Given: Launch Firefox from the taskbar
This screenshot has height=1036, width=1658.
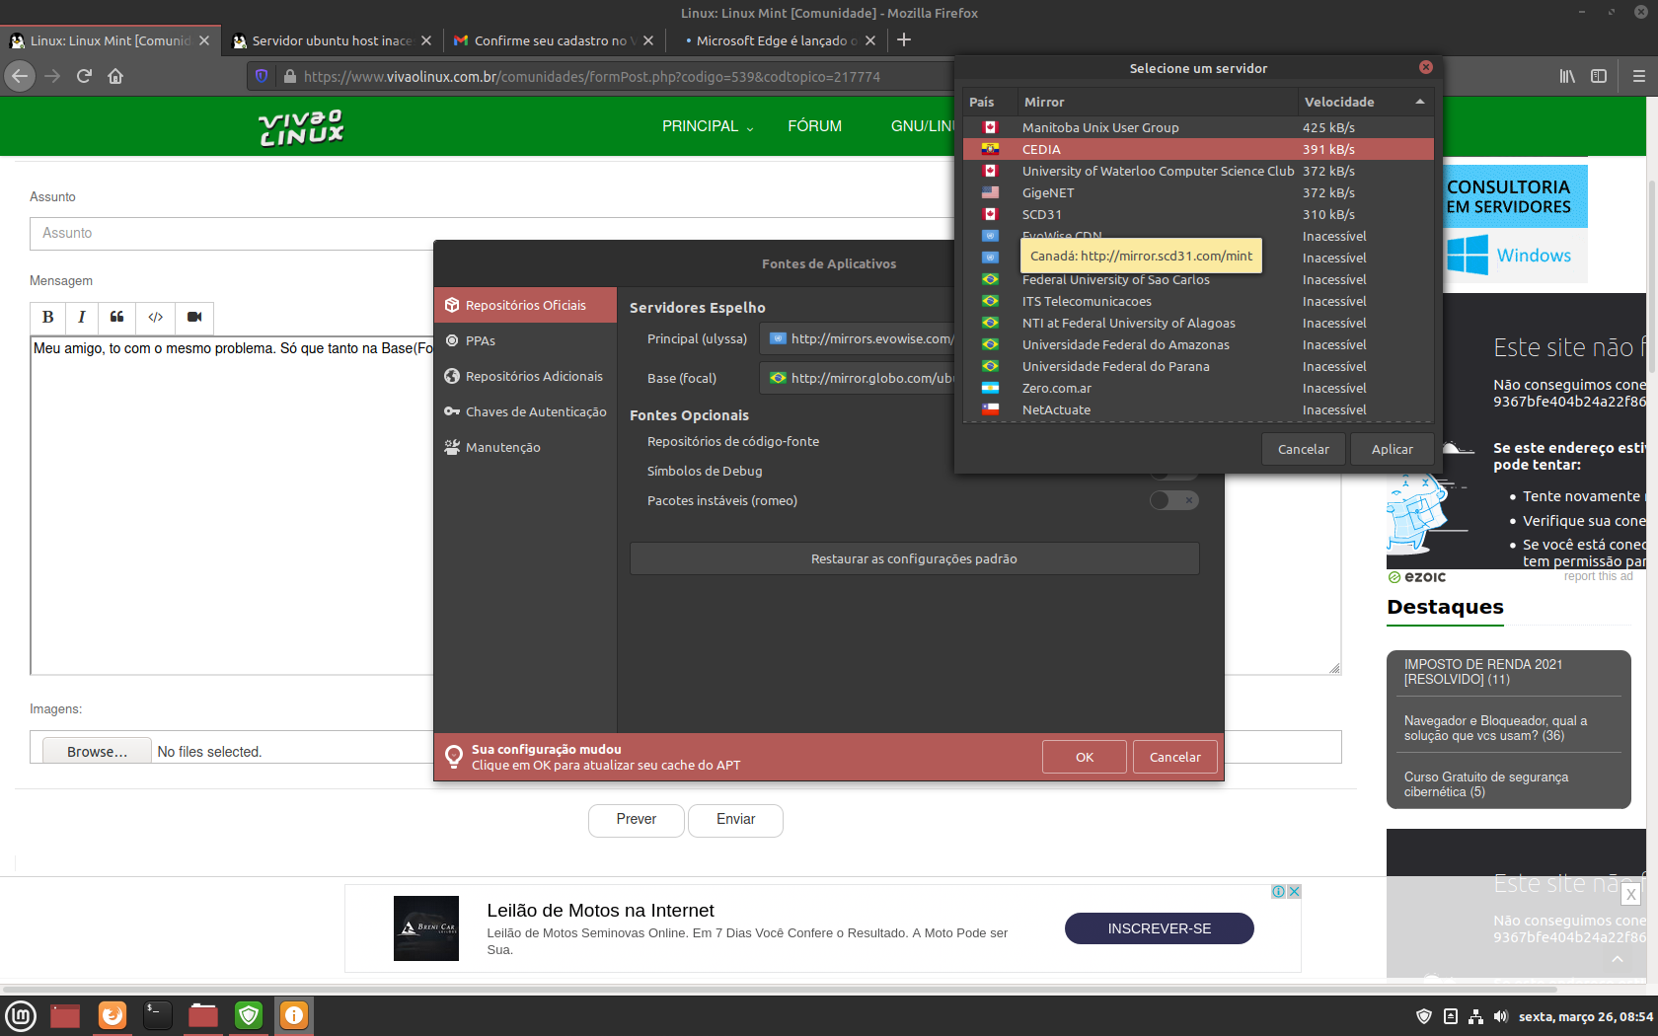Looking at the screenshot, I should pyautogui.click(x=113, y=1015).
